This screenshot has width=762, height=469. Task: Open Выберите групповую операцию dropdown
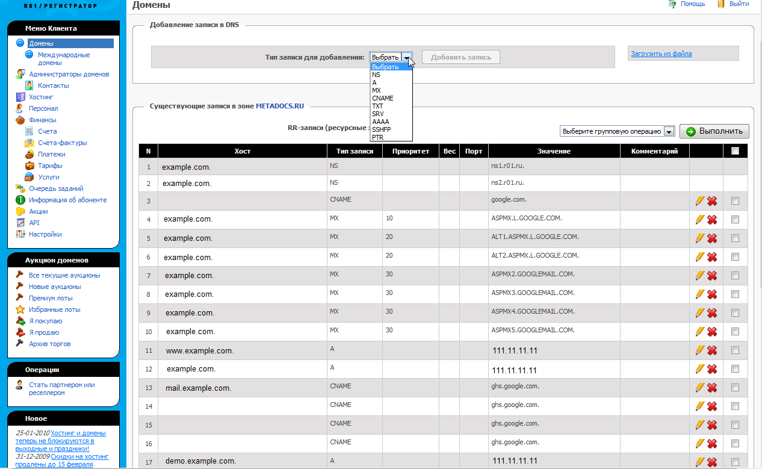pos(617,131)
